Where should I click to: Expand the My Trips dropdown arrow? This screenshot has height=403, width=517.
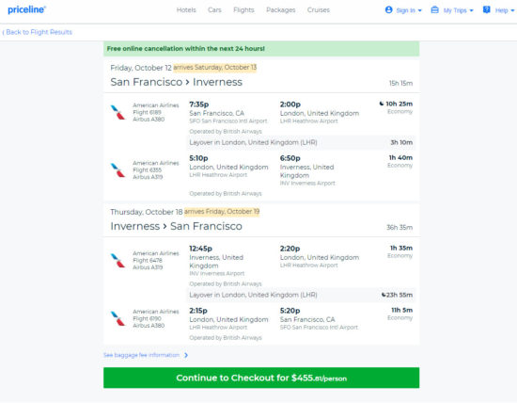[x=472, y=10]
